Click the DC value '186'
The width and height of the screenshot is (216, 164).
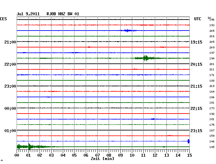tap(212, 97)
